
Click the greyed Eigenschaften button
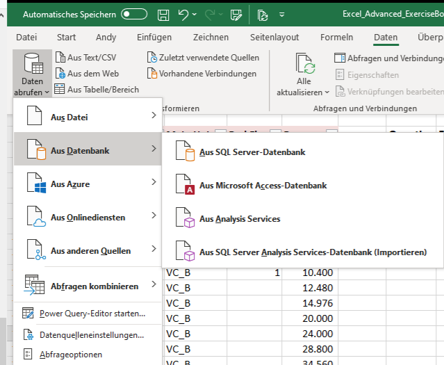[368, 75]
